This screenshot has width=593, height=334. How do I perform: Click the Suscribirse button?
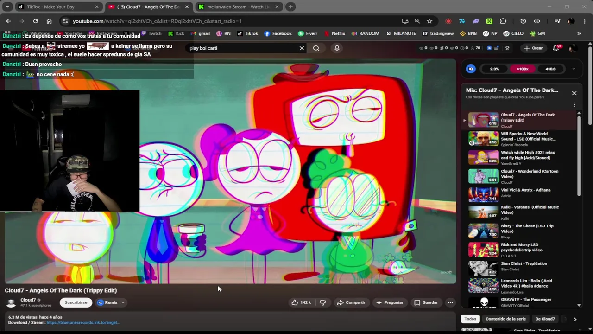tap(76, 302)
